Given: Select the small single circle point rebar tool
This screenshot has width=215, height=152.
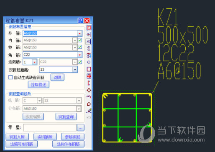Looking at the screenshot, I should tap(89, 62).
